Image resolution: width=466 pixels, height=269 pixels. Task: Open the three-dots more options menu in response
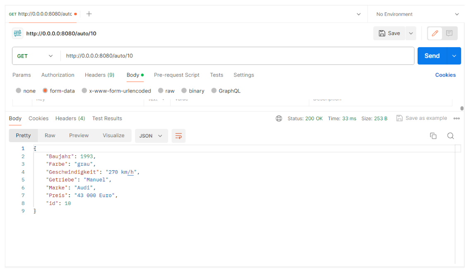tap(456, 118)
